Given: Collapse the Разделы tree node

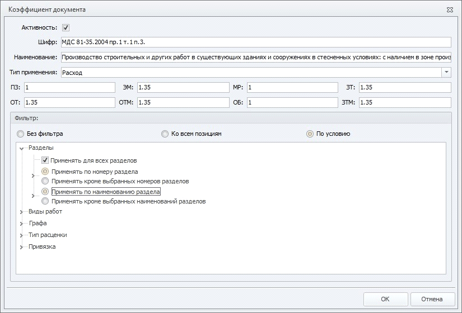Looking at the screenshot, I should 22,149.
